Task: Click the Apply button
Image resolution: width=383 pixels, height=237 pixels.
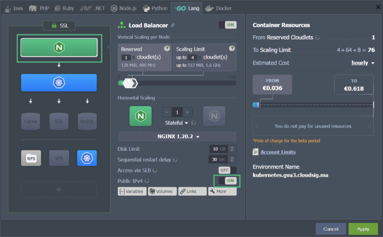Action: pyautogui.click(x=363, y=229)
